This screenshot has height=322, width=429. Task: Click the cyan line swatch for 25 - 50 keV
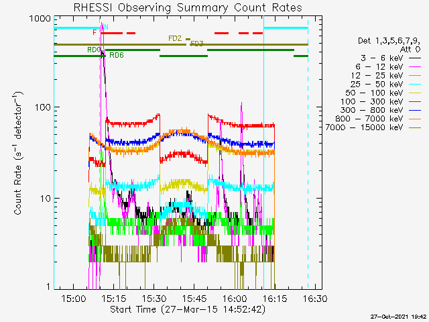(415, 85)
